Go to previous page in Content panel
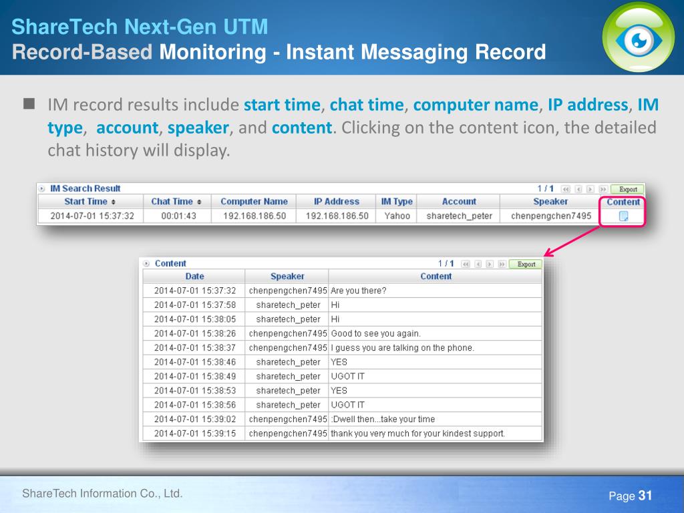The height and width of the screenshot is (513, 684). [x=478, y=264]
